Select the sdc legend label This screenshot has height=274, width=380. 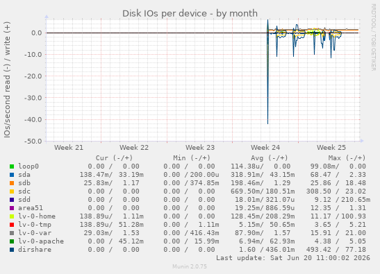click(x=24, y=191)
